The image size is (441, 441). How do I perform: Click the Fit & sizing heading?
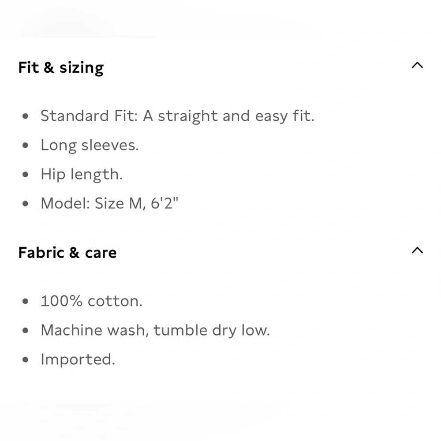61,68
